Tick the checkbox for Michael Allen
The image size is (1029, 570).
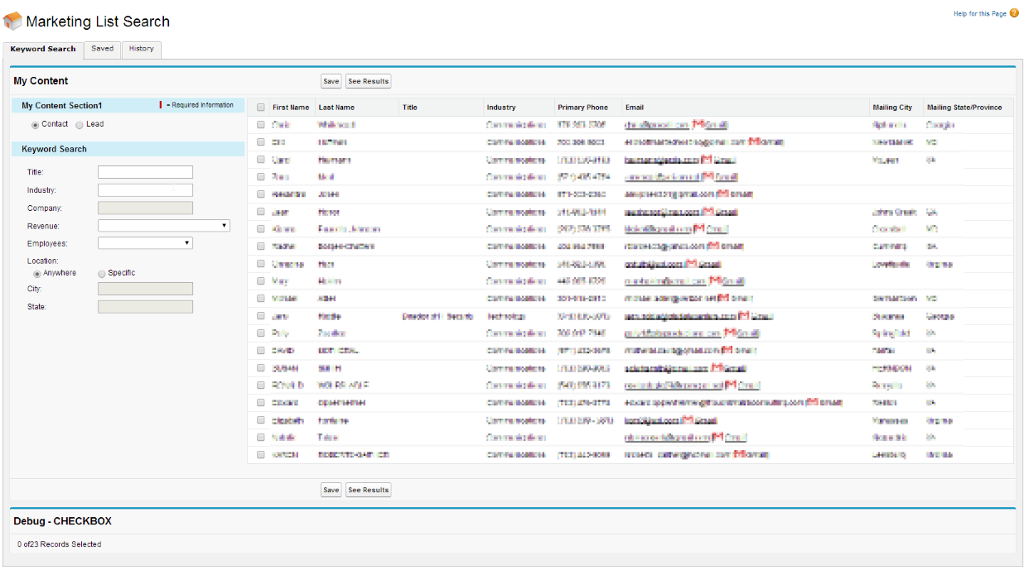(261, 299)
